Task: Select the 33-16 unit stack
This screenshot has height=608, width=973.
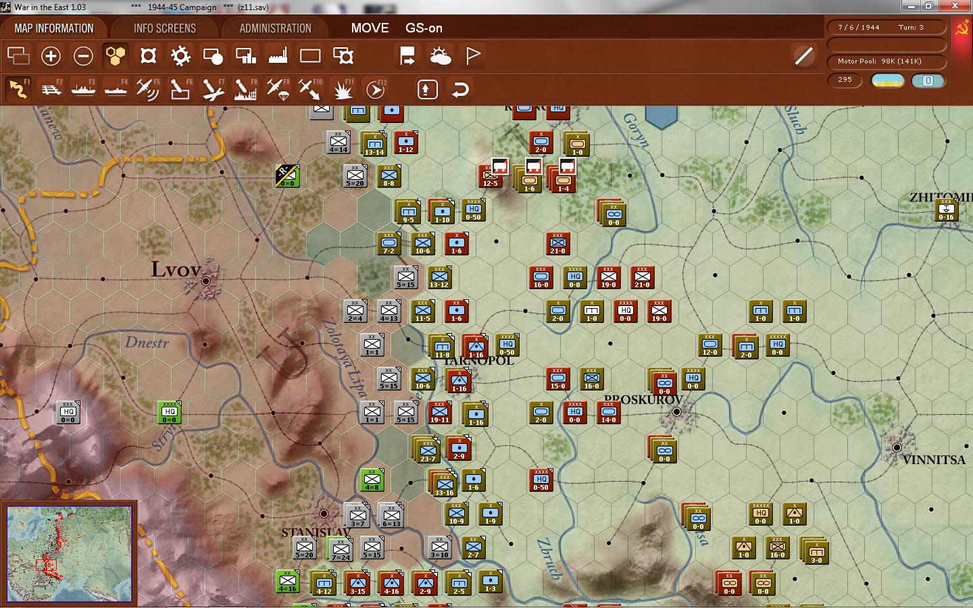Action: (444, 484)
